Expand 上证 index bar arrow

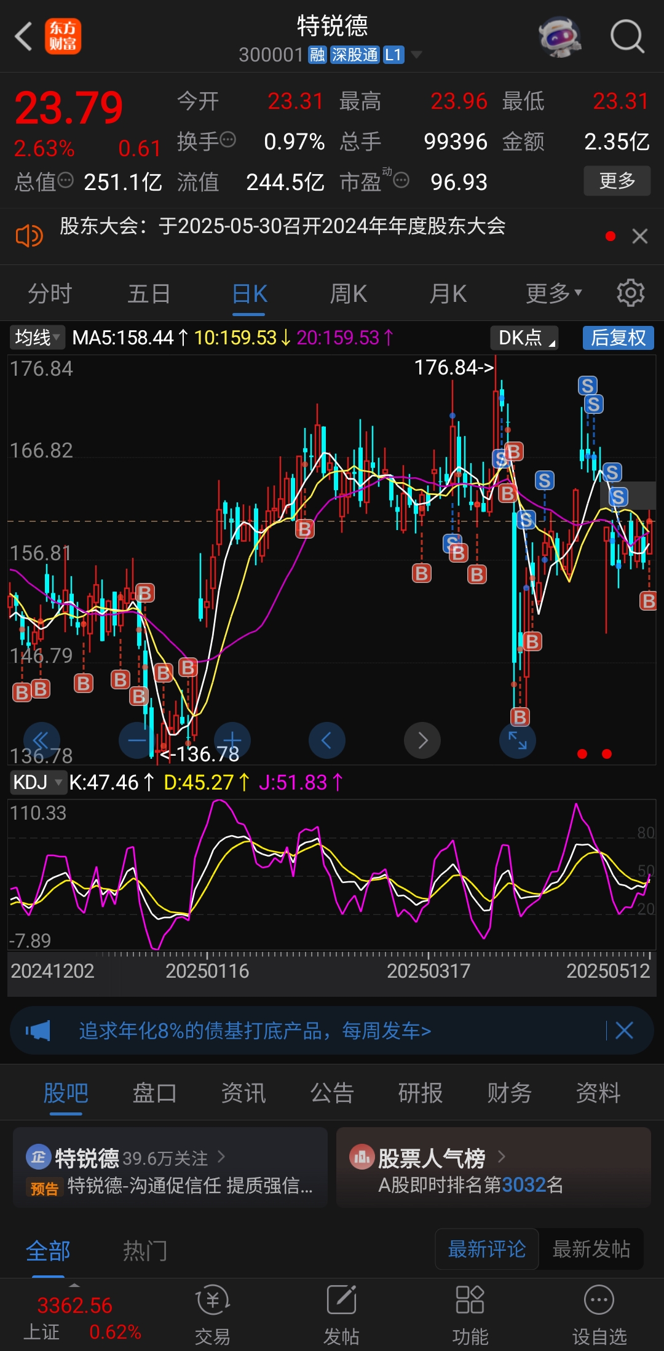[x=74, y=1285]
